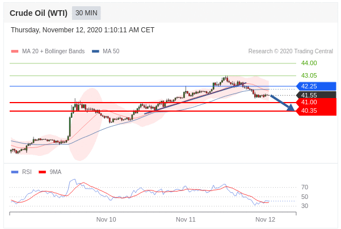
Task: Click the 43.05 resistance level label
Action: coord(309,75)
